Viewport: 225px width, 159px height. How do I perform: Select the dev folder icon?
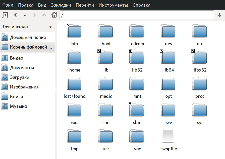168,31
